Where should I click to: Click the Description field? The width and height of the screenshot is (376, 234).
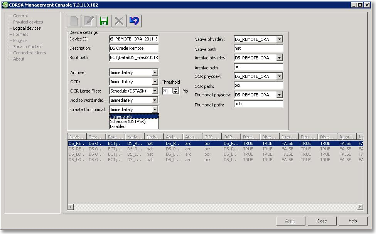click(x=134, y=48)
